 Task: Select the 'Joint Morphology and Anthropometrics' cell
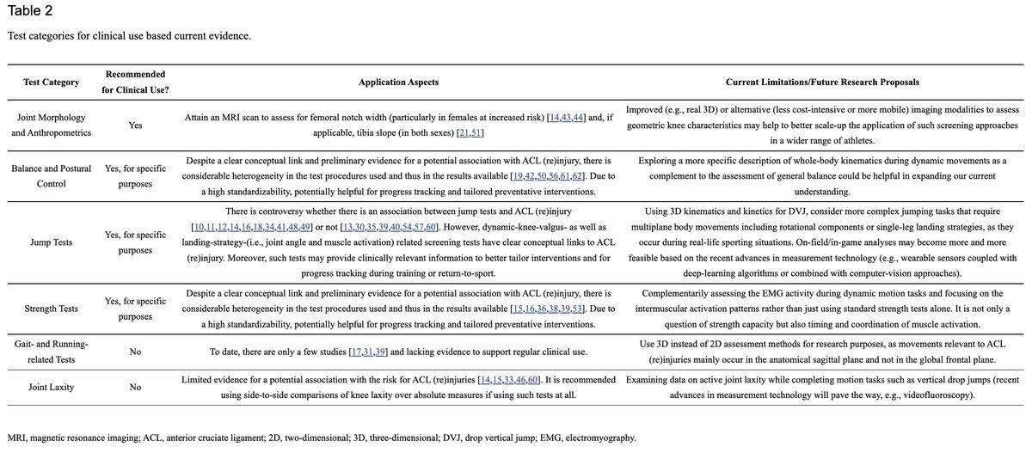coord(51,125)
